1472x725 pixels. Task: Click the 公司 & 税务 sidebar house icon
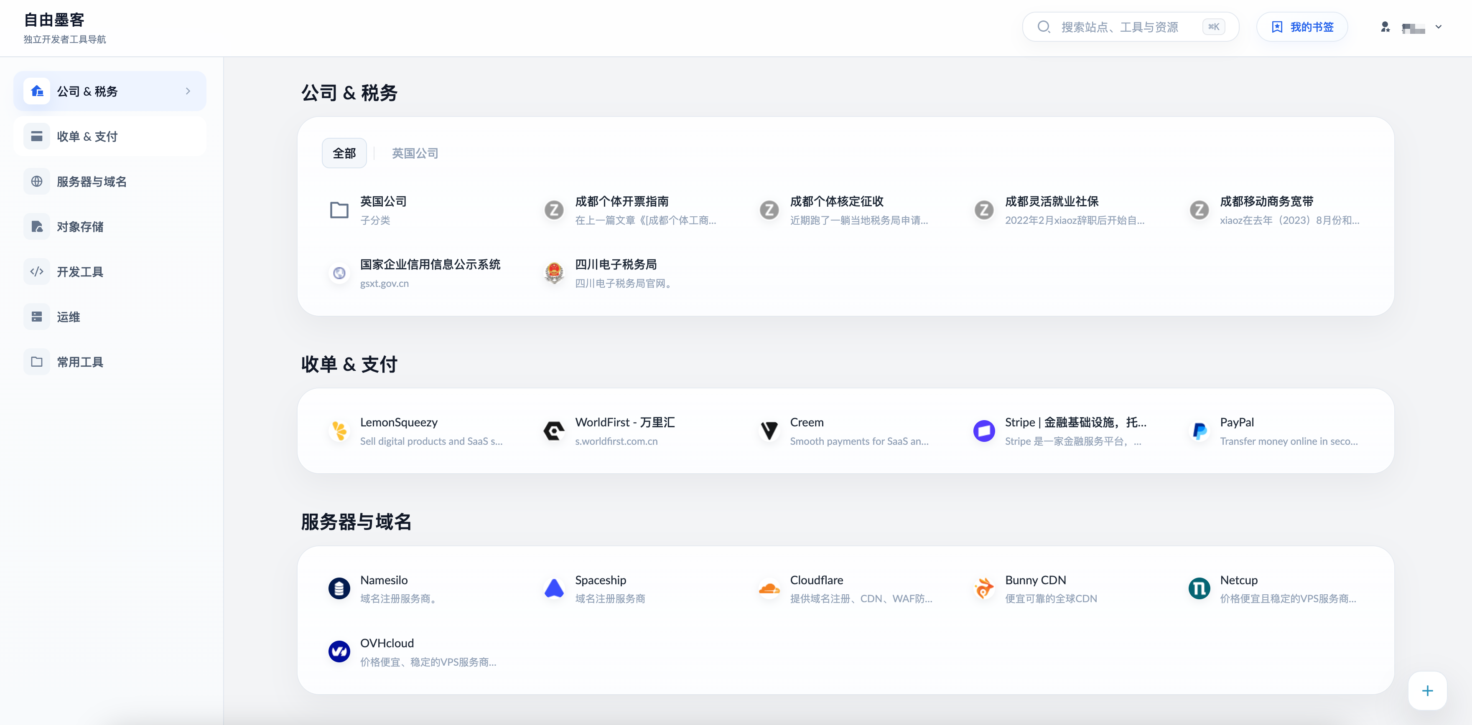coord(37,91)
